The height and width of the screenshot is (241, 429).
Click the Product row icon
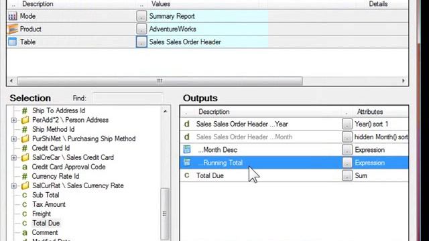12,29
